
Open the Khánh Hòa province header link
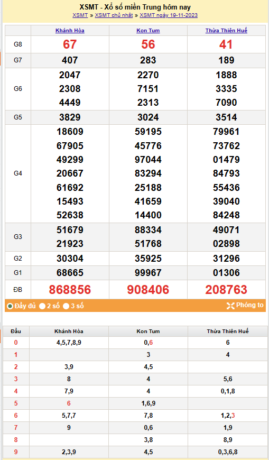(70, 31)
